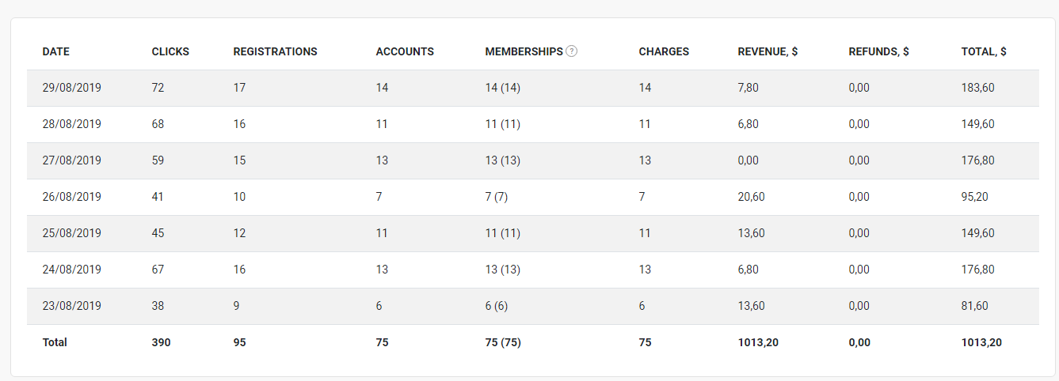Screen dimensions: 1059x381
Task: Click the REFUNDS, $ column header
Action: (x=878, y=51)
